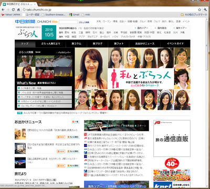Click the JTB 旅の通信直販 advertisement
The image size is (210, 189).
(x=172, y=138)
